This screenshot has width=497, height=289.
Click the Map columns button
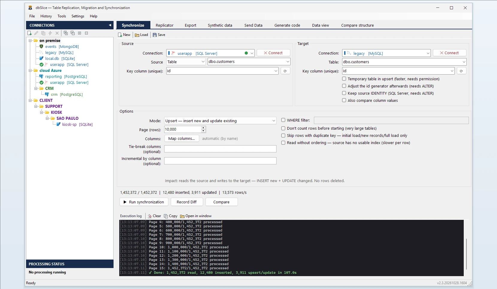[x=182, y=139]
